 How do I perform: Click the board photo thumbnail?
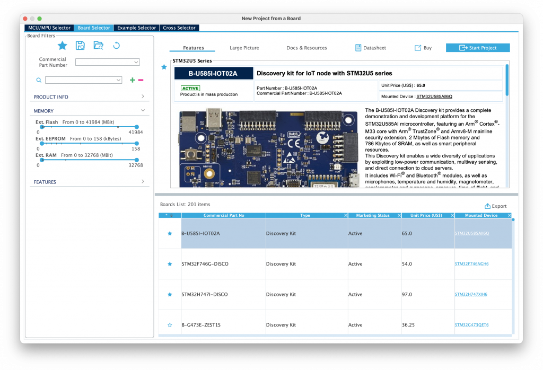click(269, 148)
